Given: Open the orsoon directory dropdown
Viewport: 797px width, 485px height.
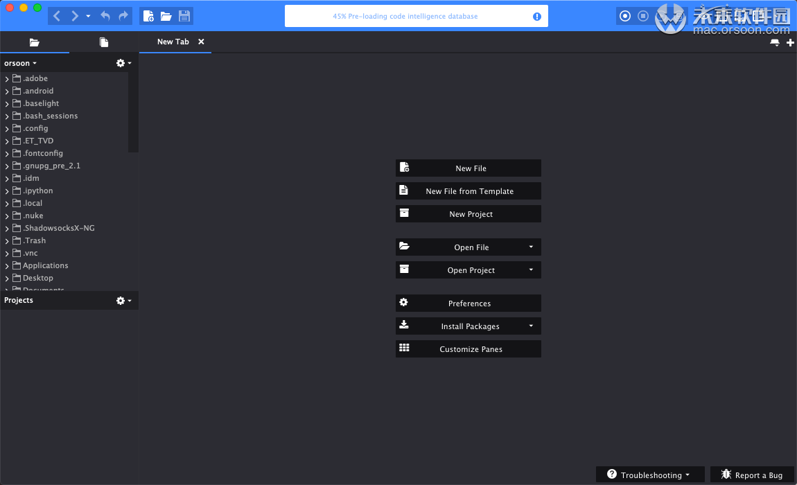Looking at the screenshot, I should click(x=20, y=63).
